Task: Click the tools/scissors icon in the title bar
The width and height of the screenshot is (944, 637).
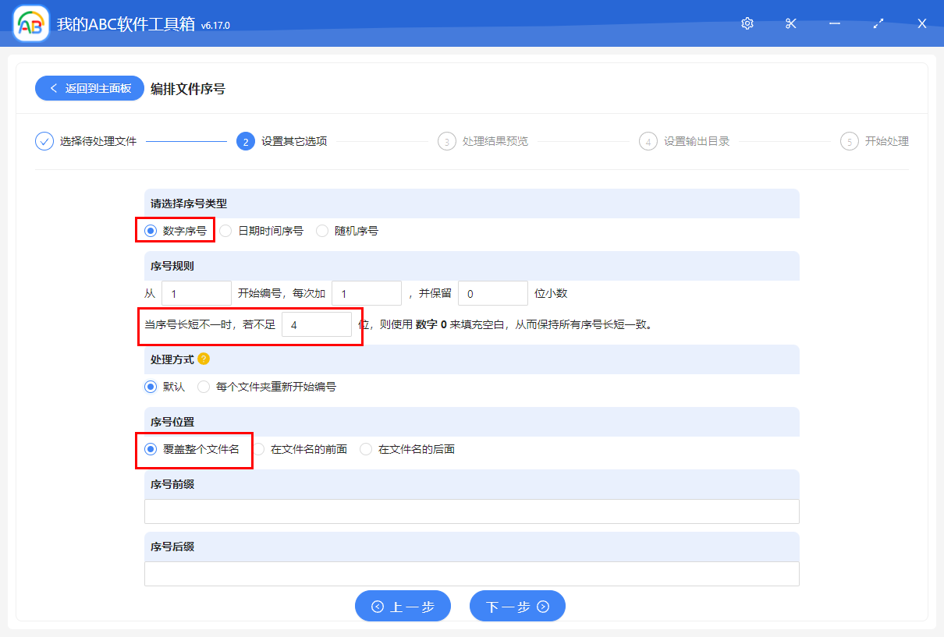Action: coord(790,23)
